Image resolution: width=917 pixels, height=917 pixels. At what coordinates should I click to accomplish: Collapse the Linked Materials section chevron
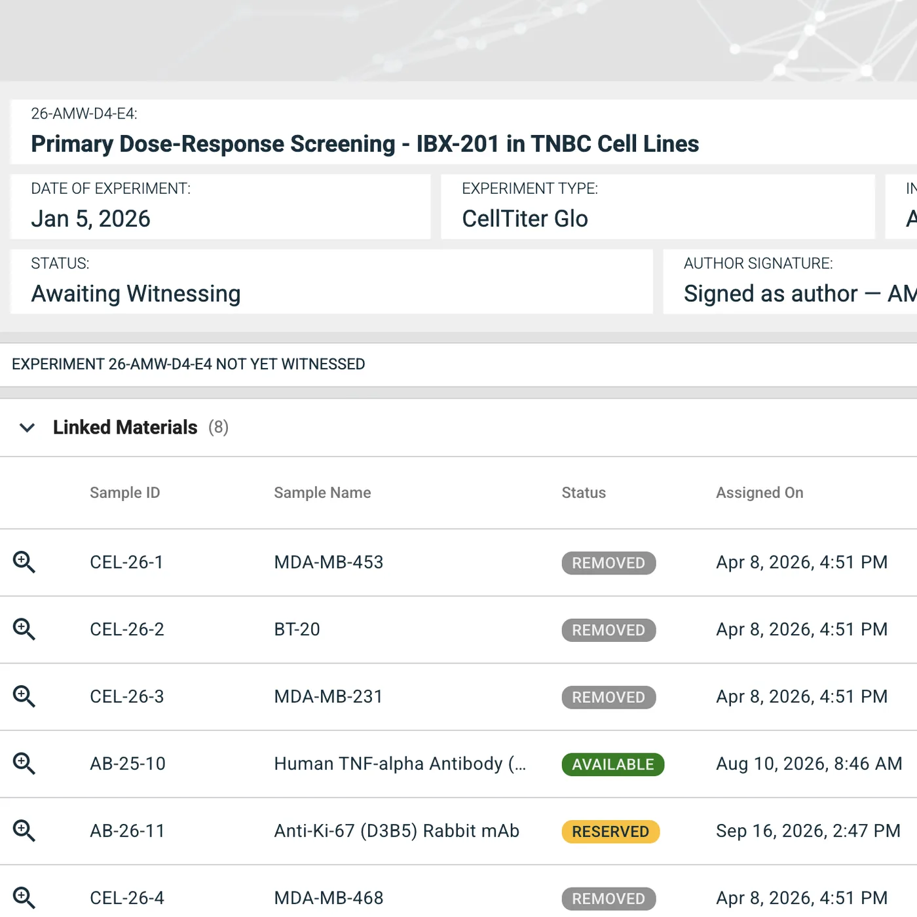[x=27, y=428]
